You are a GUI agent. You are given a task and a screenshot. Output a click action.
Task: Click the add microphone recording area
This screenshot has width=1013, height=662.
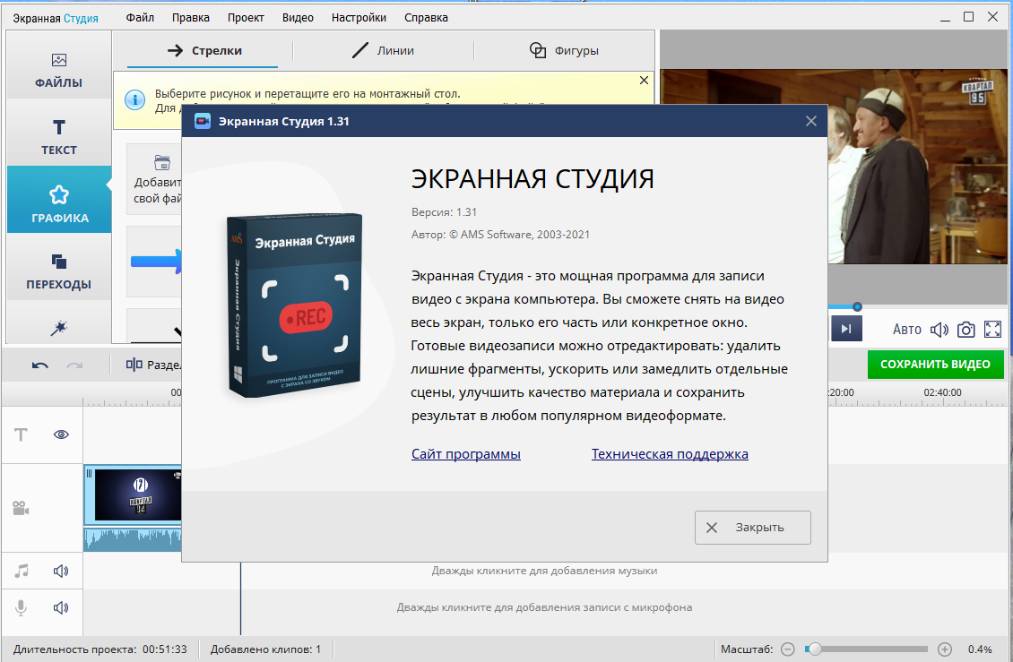pos(545,607)
